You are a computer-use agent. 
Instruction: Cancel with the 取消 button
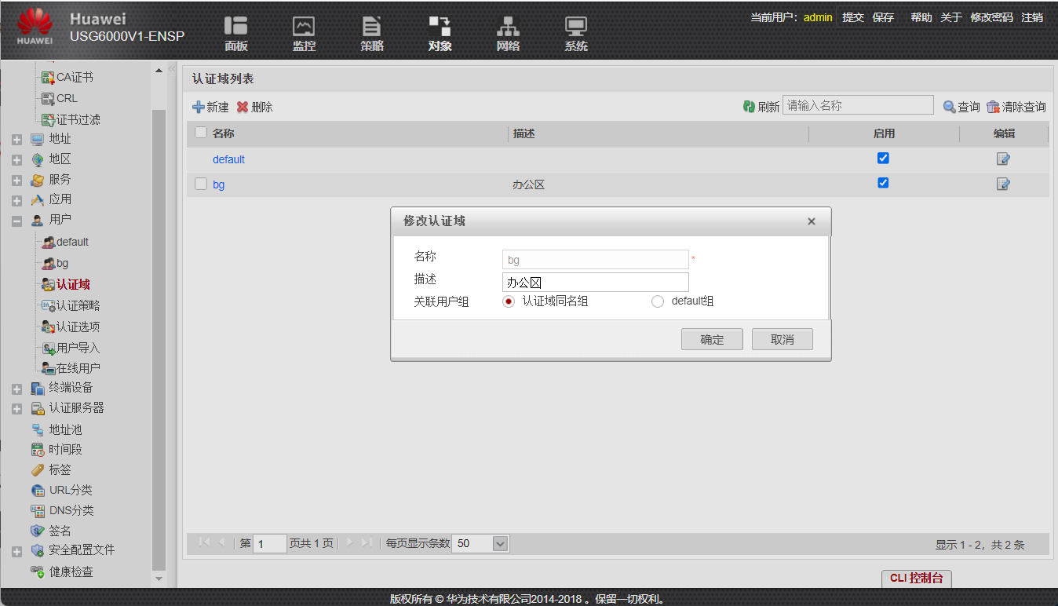[782, 339]
